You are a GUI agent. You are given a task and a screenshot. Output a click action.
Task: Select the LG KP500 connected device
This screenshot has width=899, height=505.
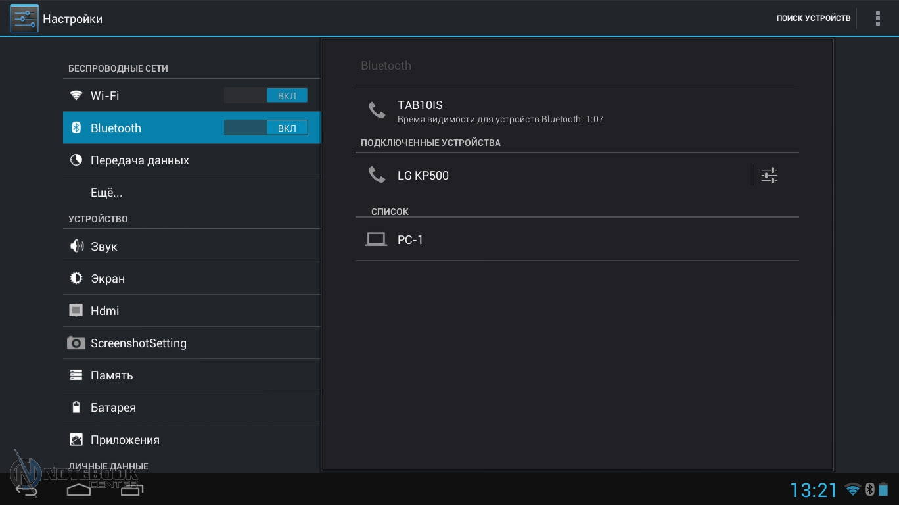423,176
